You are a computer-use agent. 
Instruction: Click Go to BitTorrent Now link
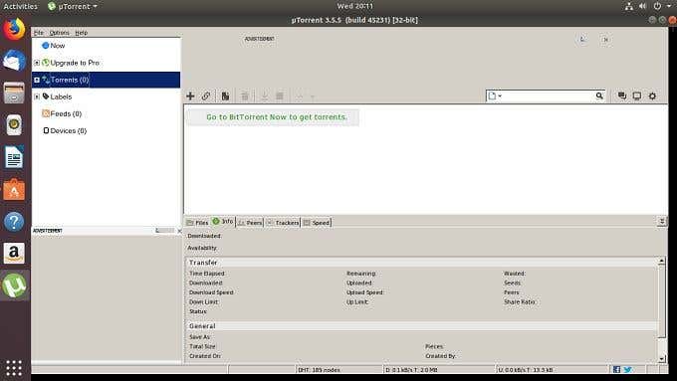point(277,117)
